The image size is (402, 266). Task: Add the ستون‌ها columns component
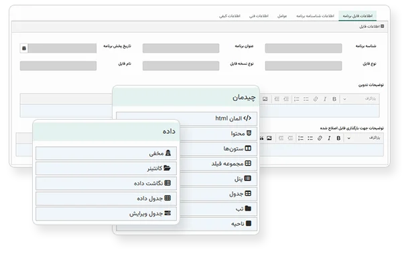(219, 148)
